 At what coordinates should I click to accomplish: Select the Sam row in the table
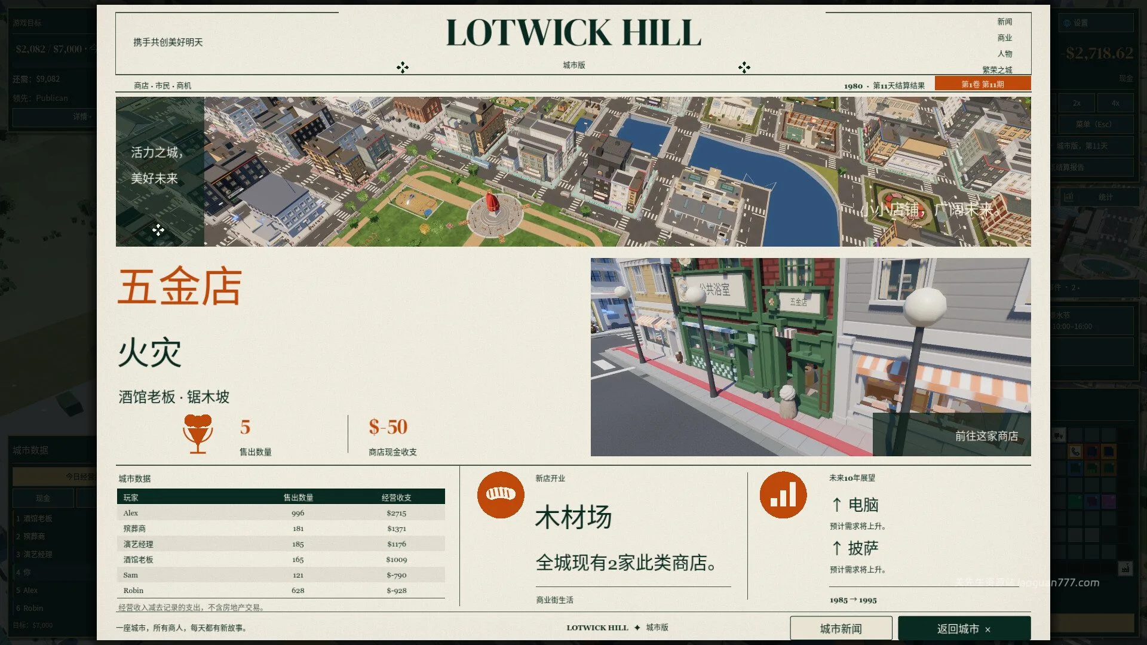click(281, 575)
